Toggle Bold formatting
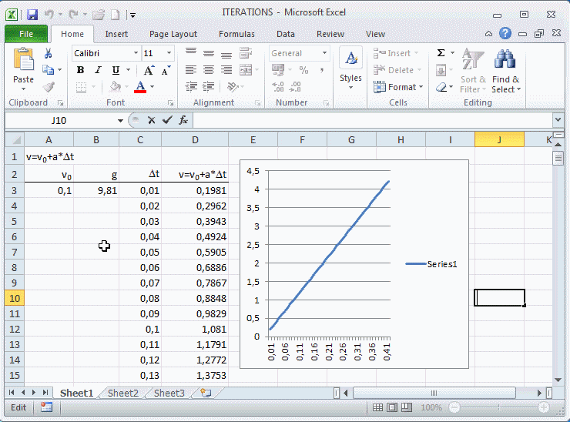The height and width of the screenshot is (422, 570). 80,70
